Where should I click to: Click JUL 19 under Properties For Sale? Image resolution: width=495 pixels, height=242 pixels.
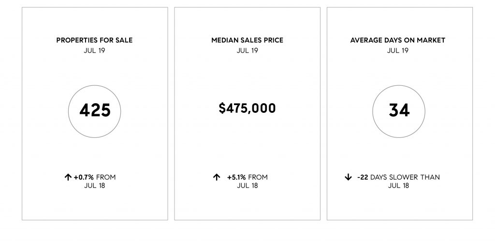pos(94,50)
